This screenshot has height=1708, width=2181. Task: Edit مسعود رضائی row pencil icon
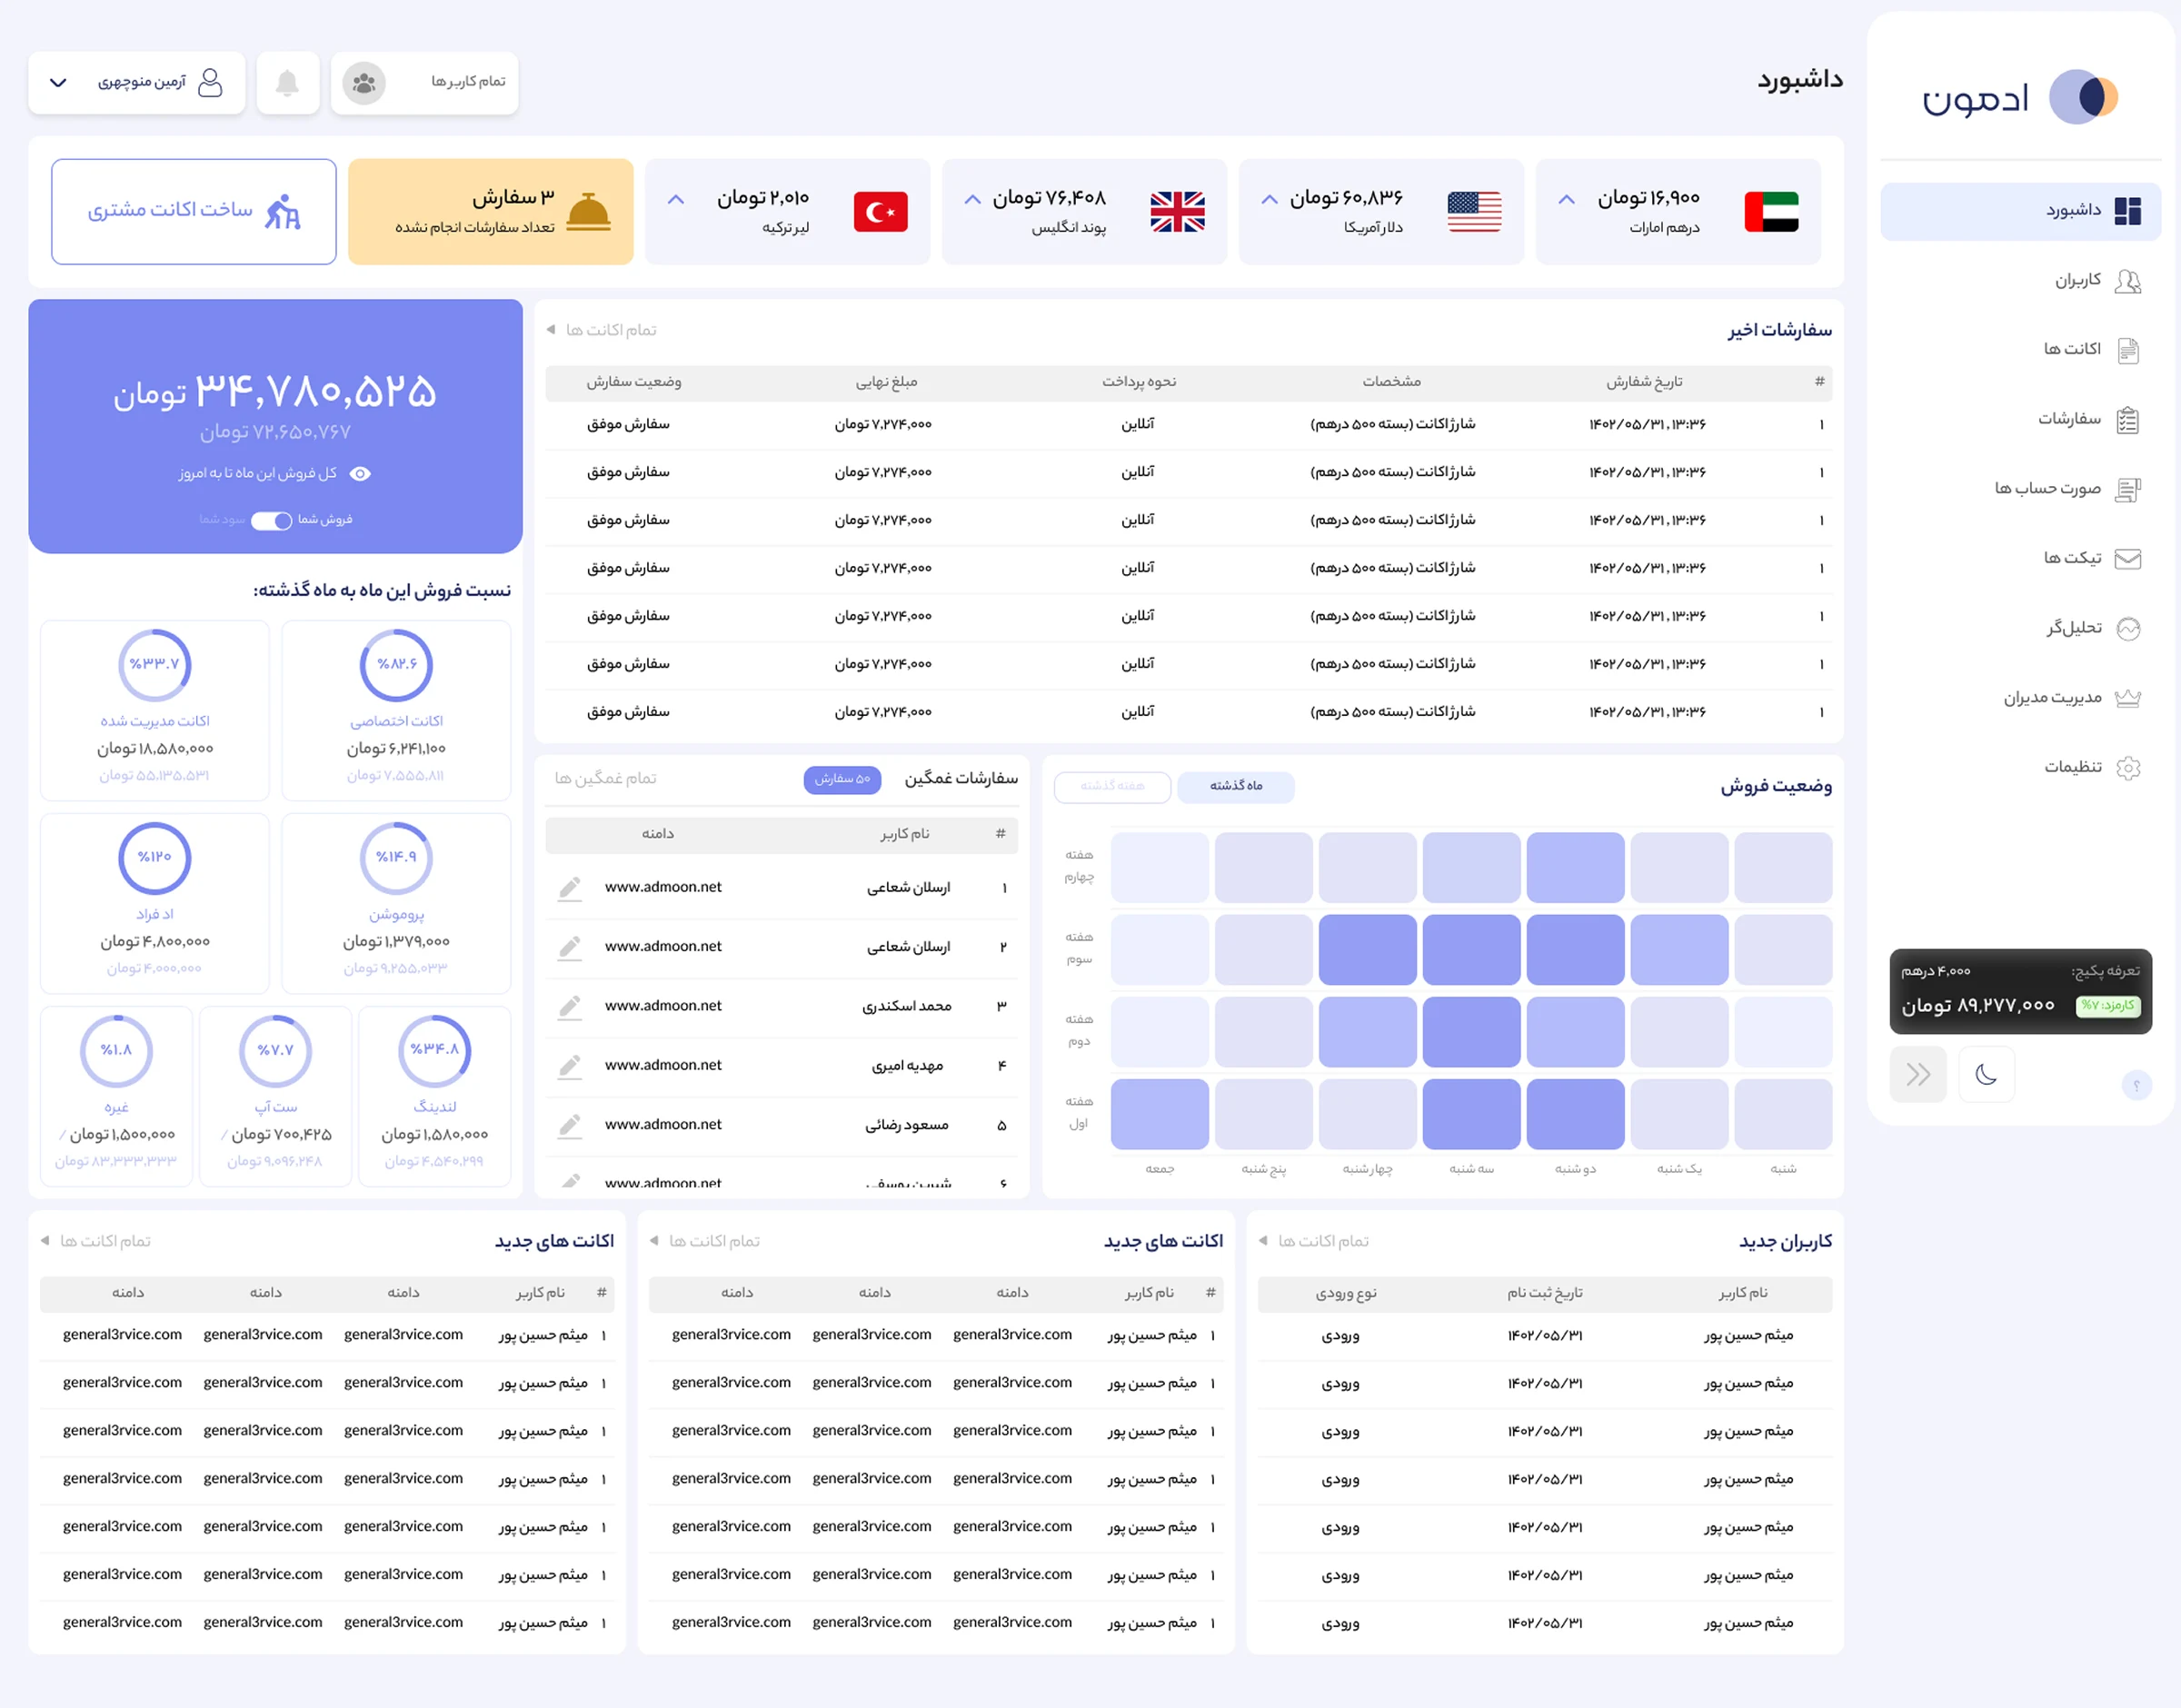point(570,1125)
